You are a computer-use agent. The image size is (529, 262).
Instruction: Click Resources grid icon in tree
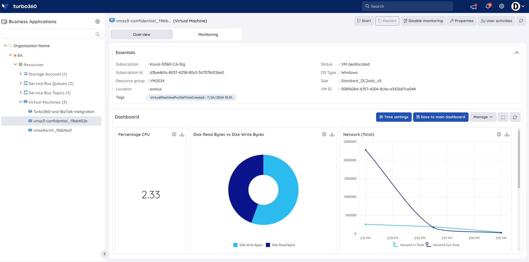point(20,64)
